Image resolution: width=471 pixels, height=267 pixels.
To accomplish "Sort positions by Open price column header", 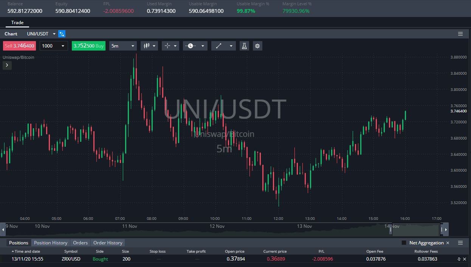I will (x=235, y=252).
